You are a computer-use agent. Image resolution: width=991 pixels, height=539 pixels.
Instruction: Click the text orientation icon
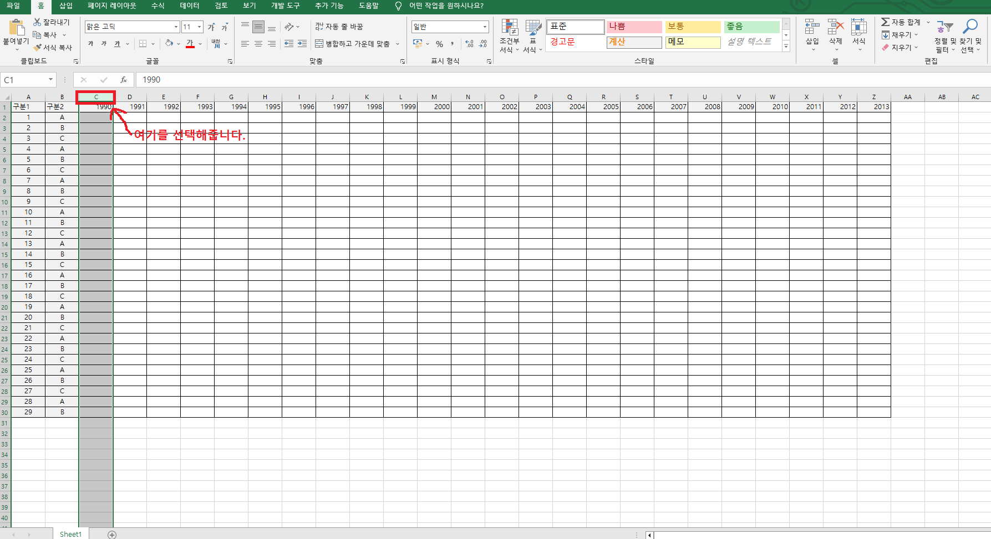click(x=289, y=27)
